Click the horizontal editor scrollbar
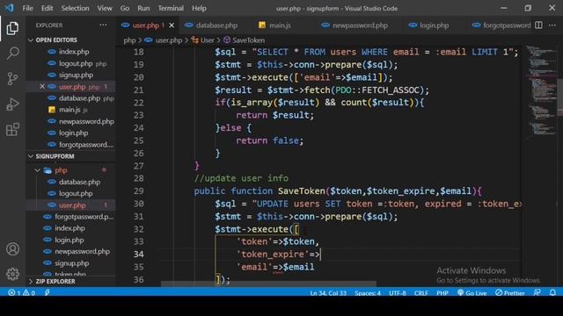The width and height of the screenshot is (563, 316). pyautogui.click(x=268, y=284)
